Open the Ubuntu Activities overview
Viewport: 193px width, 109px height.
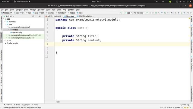tap(5, 2)
